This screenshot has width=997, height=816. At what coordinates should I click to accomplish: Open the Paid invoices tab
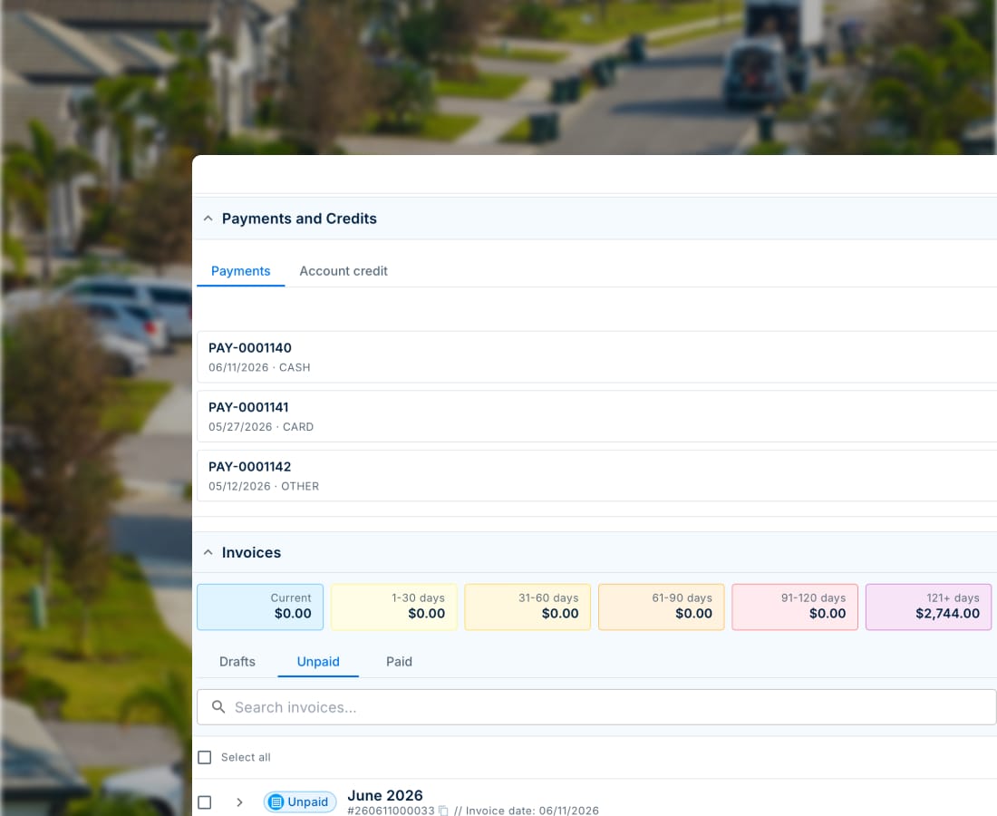tap(399, 662)
